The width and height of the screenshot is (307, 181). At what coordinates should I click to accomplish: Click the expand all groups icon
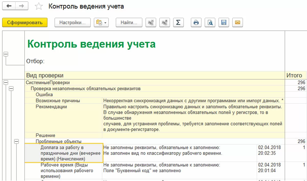165,23
